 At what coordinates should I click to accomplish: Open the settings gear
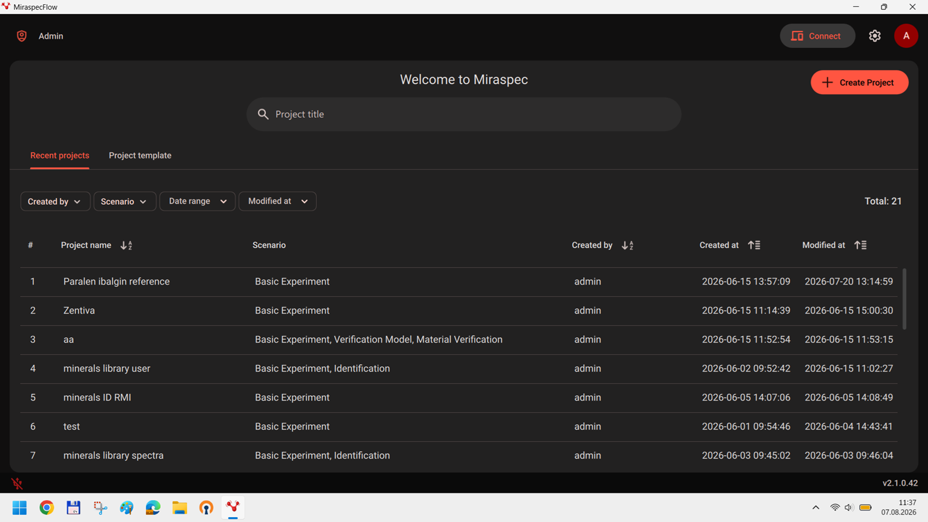pos(875,36)
